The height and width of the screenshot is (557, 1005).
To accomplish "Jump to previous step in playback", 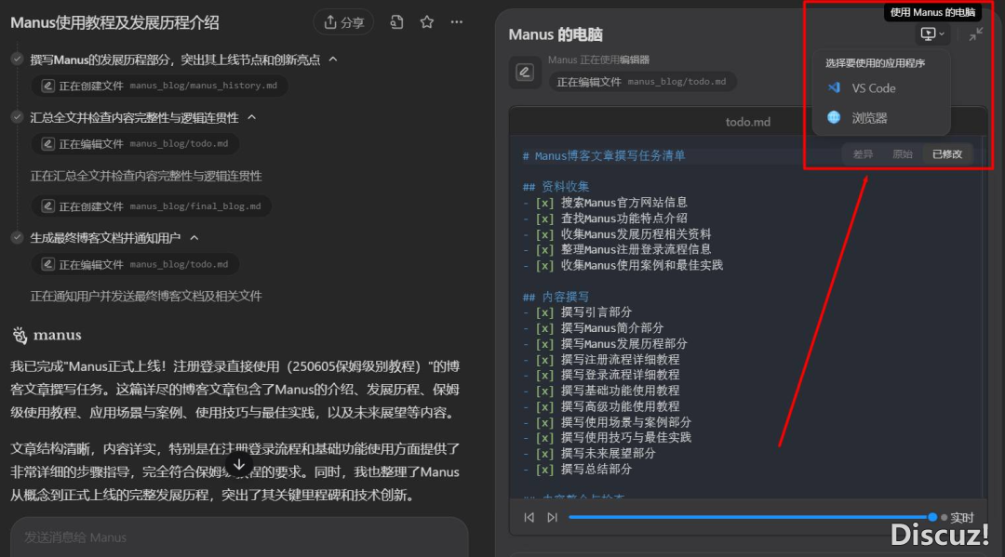I will 529,517.
